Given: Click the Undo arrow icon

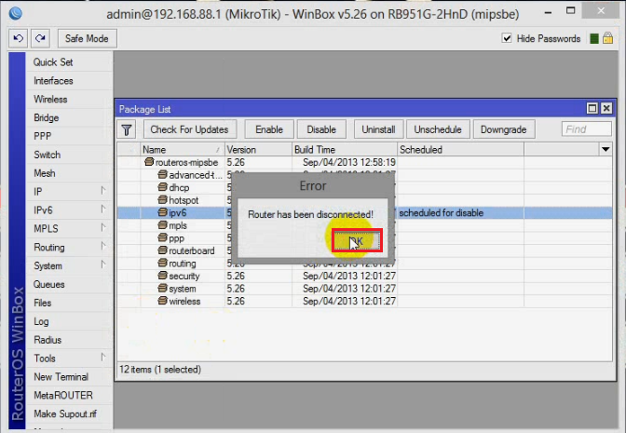Looking at the screenshot, I should (18, 38).
